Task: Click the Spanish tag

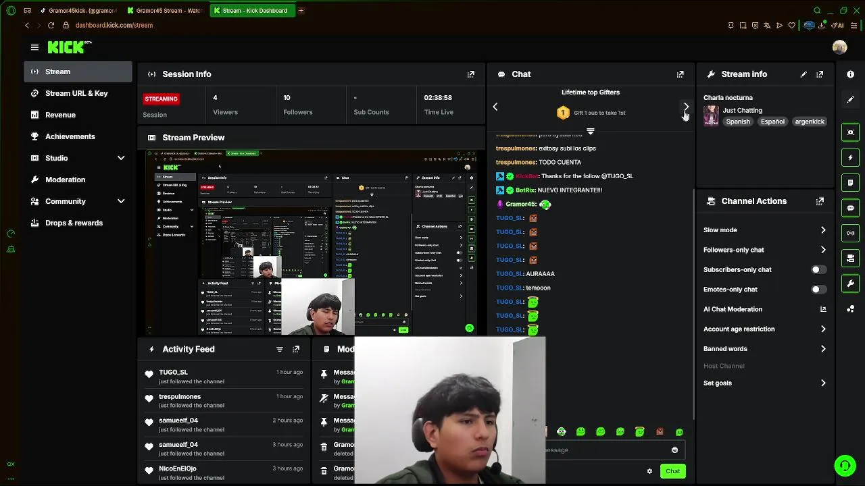Action: click(738, 122)
